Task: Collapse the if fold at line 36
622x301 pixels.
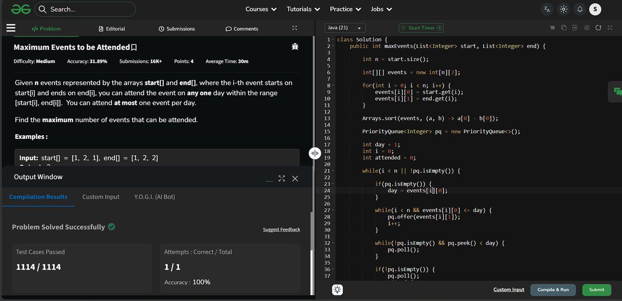Action: [x=333, y=269]
